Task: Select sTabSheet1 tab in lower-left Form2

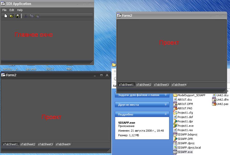Action: point(10,144)
